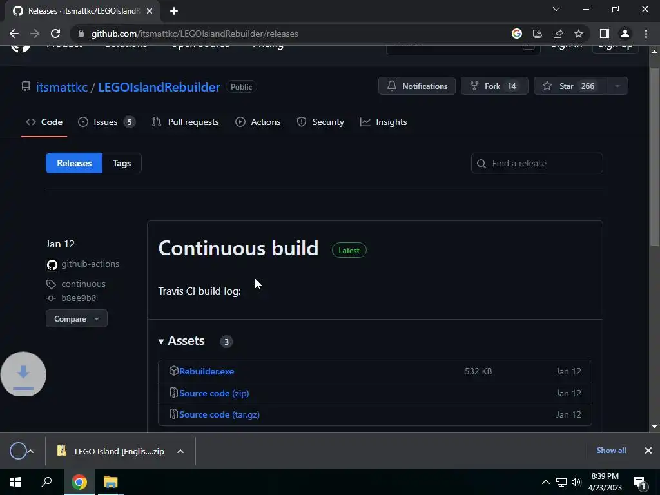Open the Continuous build release title
The image size is (660, 495).
tap(238, 248)
